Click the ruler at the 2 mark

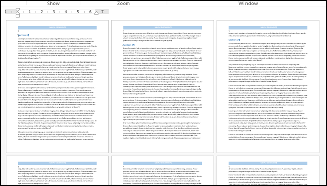(x=42, y=12)
